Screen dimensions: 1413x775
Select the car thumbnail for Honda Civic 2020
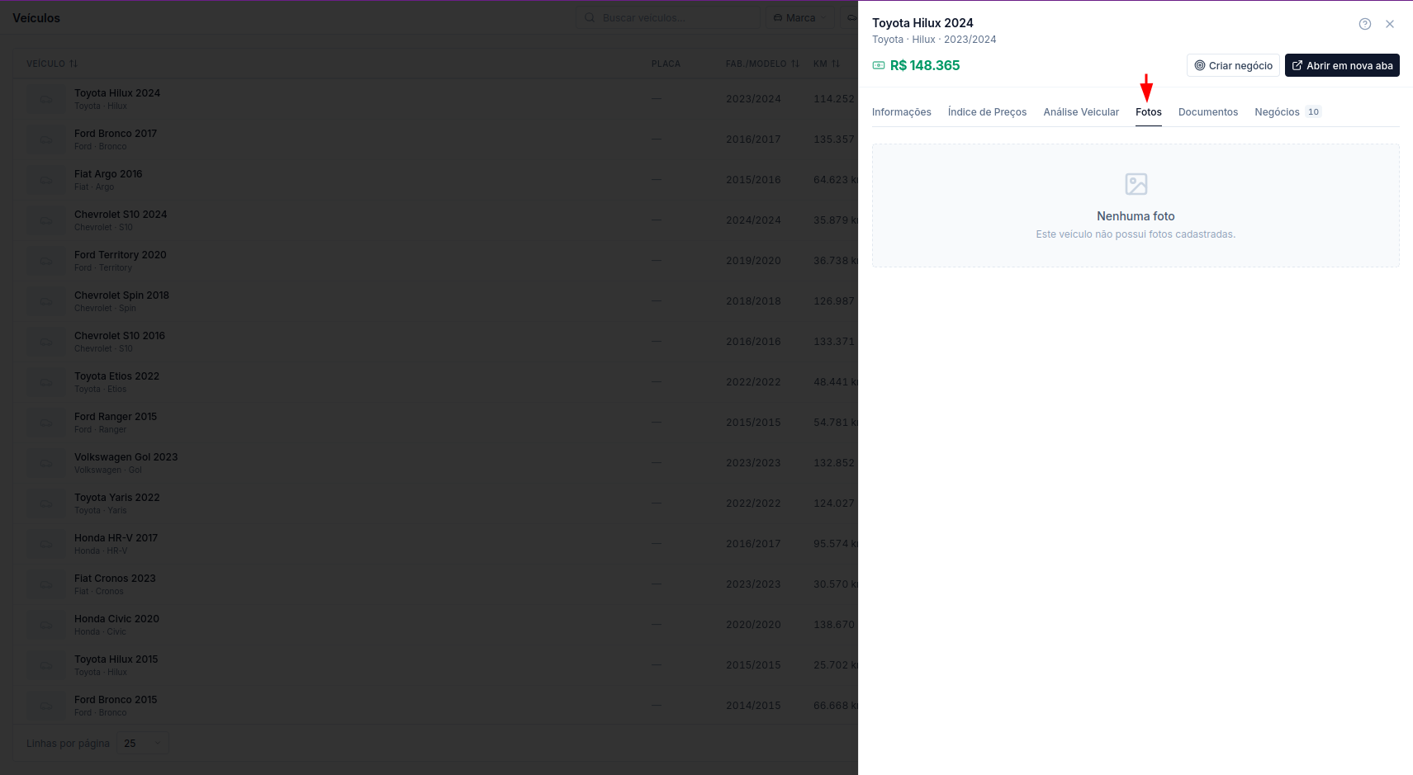[x=46, y=625]
